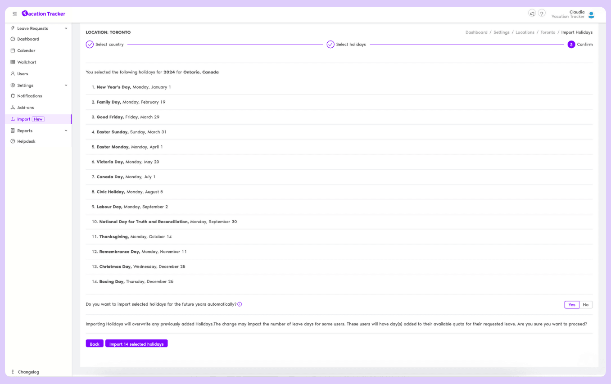Screen dimensions: 611x384
Task: Click the Select country step checkmark
Action: (x=90, y=45)
